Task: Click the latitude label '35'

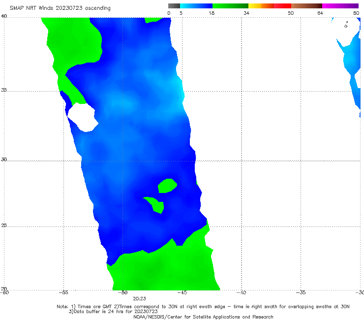Action: pos(4,90)
